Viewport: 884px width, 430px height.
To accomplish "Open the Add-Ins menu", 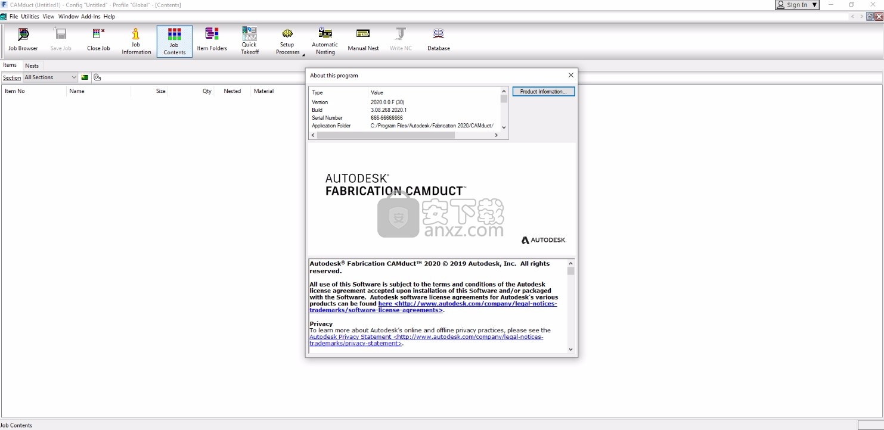I will [91, 17].
